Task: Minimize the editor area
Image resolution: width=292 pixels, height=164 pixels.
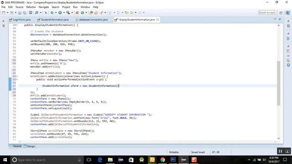Action: 275,19
